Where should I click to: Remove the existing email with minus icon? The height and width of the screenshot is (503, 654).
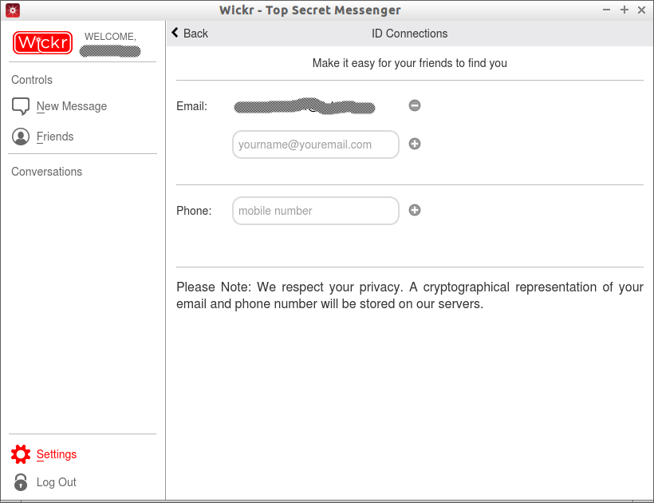(x=415, y=105)
